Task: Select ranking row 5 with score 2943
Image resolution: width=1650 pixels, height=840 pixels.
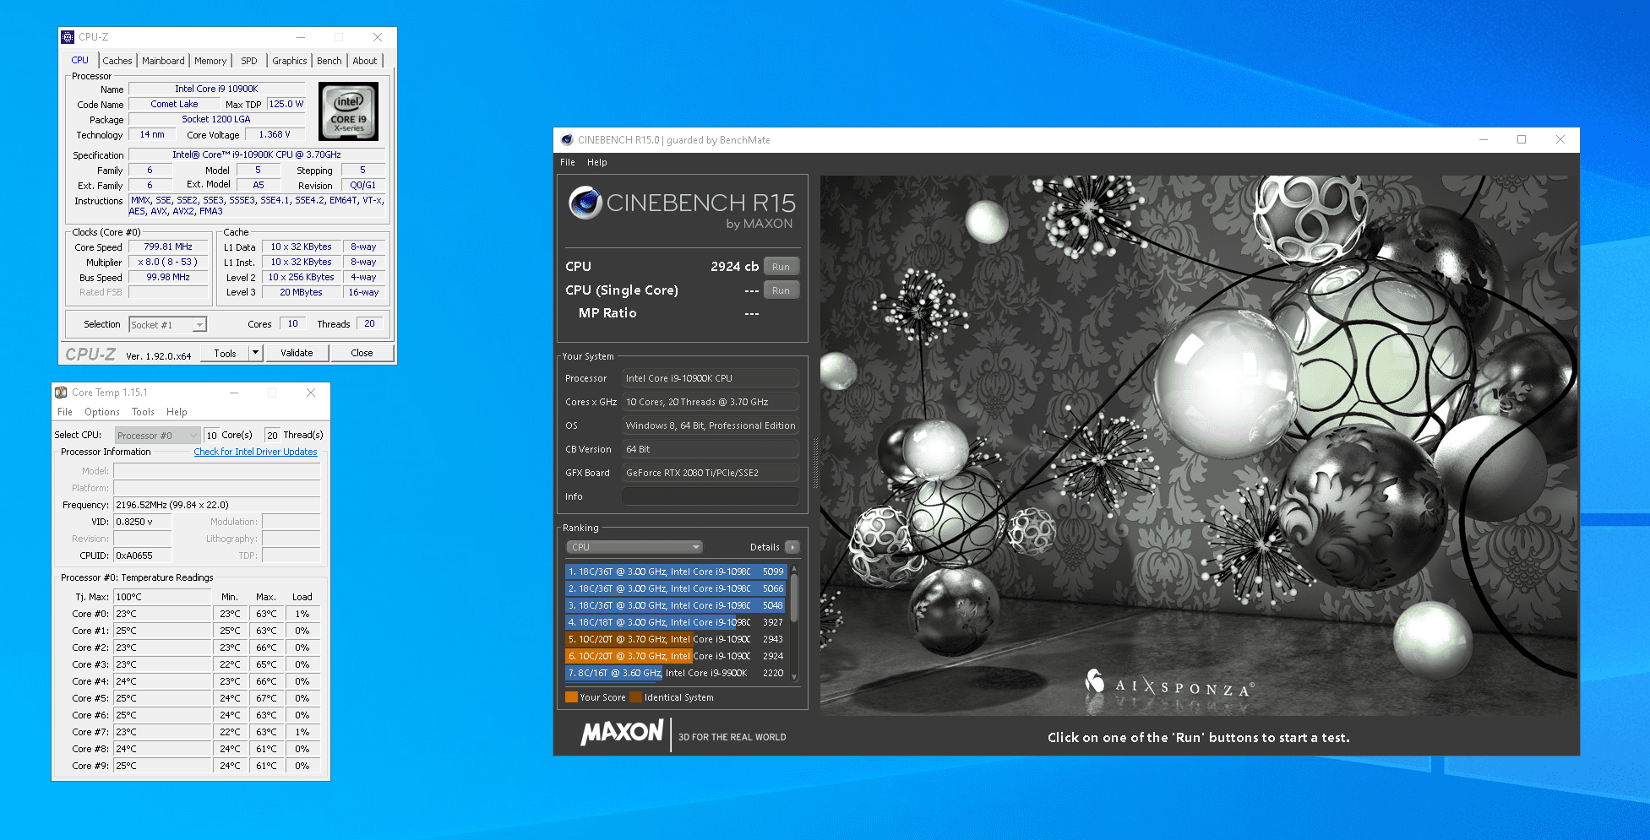Action: (676, 639)
